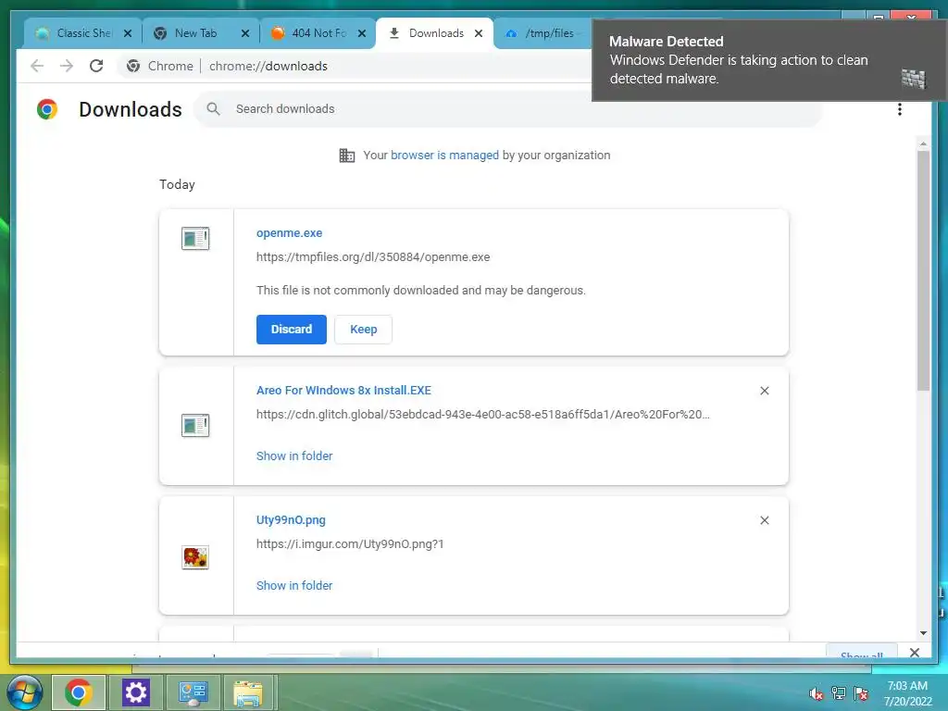The width and height of the screenshot is (948, 711).
Task: Click the network tray icon
Action: point(839,692)
